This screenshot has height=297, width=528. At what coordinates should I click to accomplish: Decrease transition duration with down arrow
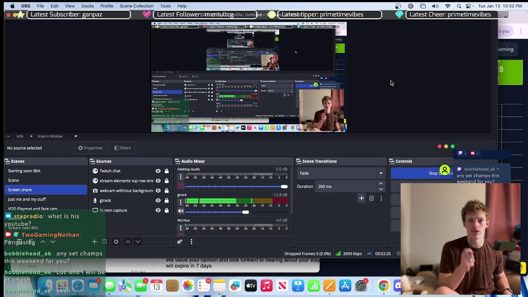(x=381, y=189)
